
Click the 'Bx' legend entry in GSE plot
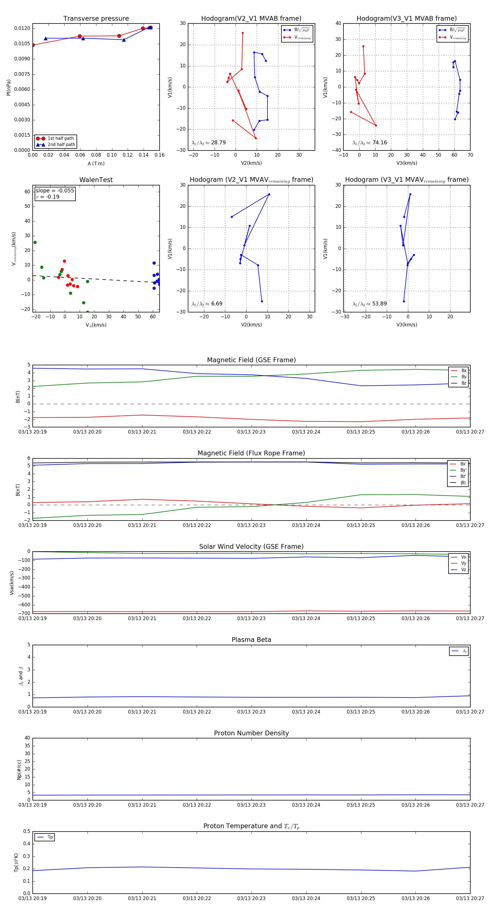point(459,371)
